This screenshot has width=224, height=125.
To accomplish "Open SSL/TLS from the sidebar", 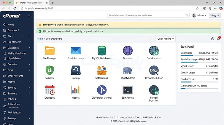I will click(9, 99).
